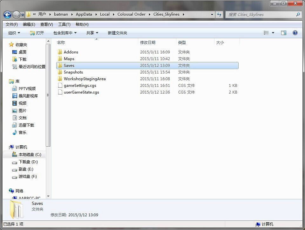The height and width of the screenshot is (230, 305).
Task: Select the gameSettings.cgs file
Action: [x=80, y=86]
